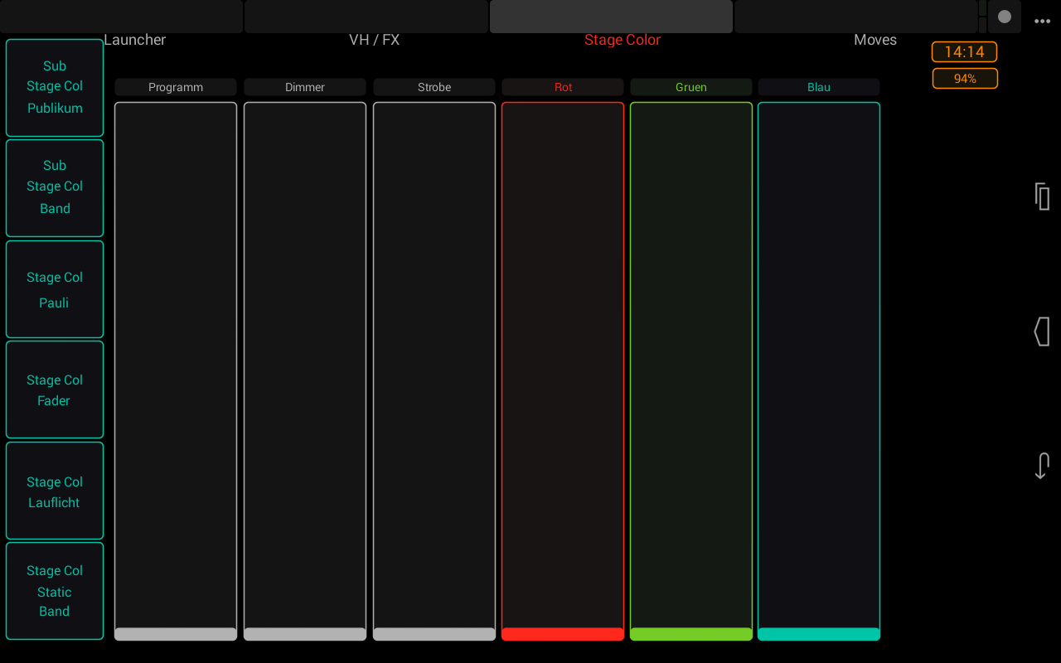Click the teal Blau fader handle
The width and height of the screenshot is (1061, 663).
pyautogui.click(x=818, y=634)
